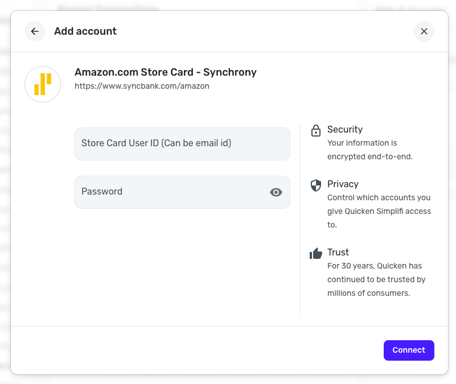Click the Privacy heading text
Viewport: 456px width, 384px height.
pyautogui.click(x=343, y=184)
